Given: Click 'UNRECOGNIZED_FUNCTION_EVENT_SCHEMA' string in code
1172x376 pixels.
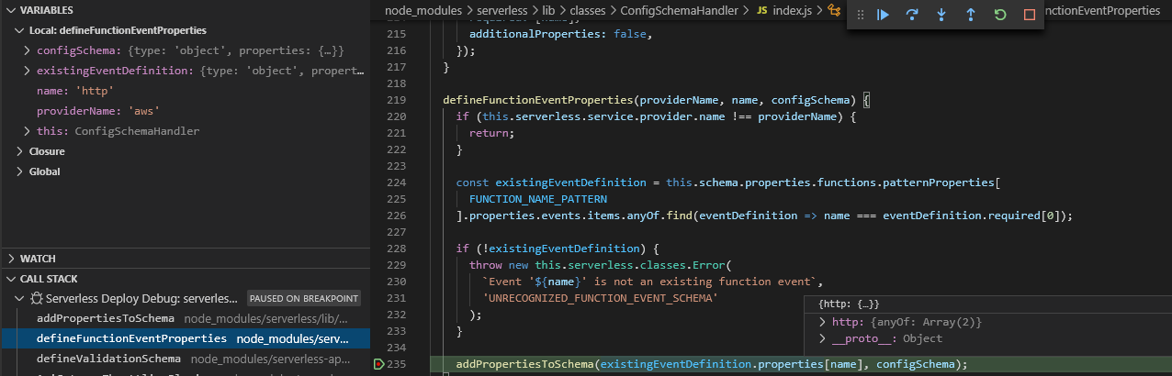Looking at the screenshot, I should point(599,298).
